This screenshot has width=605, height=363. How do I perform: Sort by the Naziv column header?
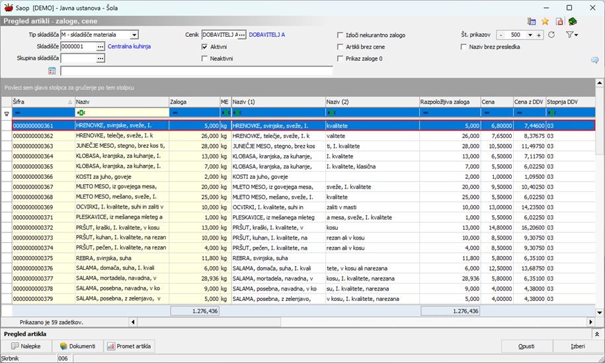pyautogui.click(x=122, y=102)
